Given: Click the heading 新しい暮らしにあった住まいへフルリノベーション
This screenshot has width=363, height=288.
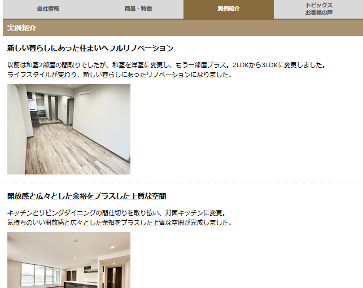Looking at the screenshot, I should point(90,48).
